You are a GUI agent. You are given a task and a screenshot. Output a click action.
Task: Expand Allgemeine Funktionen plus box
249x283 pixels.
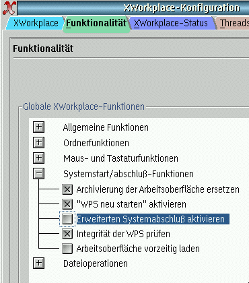tap(39, 127)
